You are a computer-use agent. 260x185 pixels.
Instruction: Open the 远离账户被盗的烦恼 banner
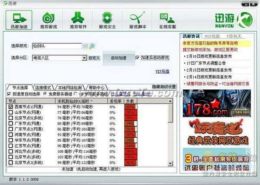217,160
